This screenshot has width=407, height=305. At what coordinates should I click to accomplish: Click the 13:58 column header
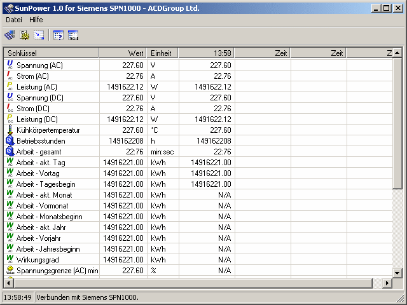click(x=206, y=53)
